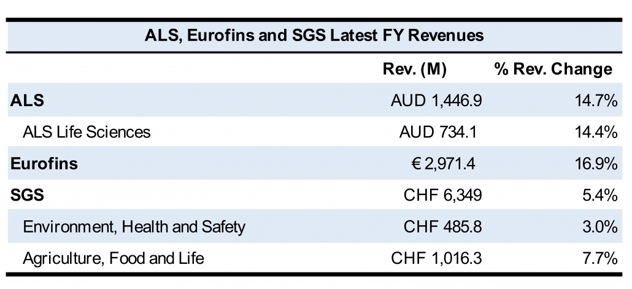The image size is (632, 289).
Task: Select the bold 'SGS' row label
Action: pyautogui.click(x=27, y=195)
